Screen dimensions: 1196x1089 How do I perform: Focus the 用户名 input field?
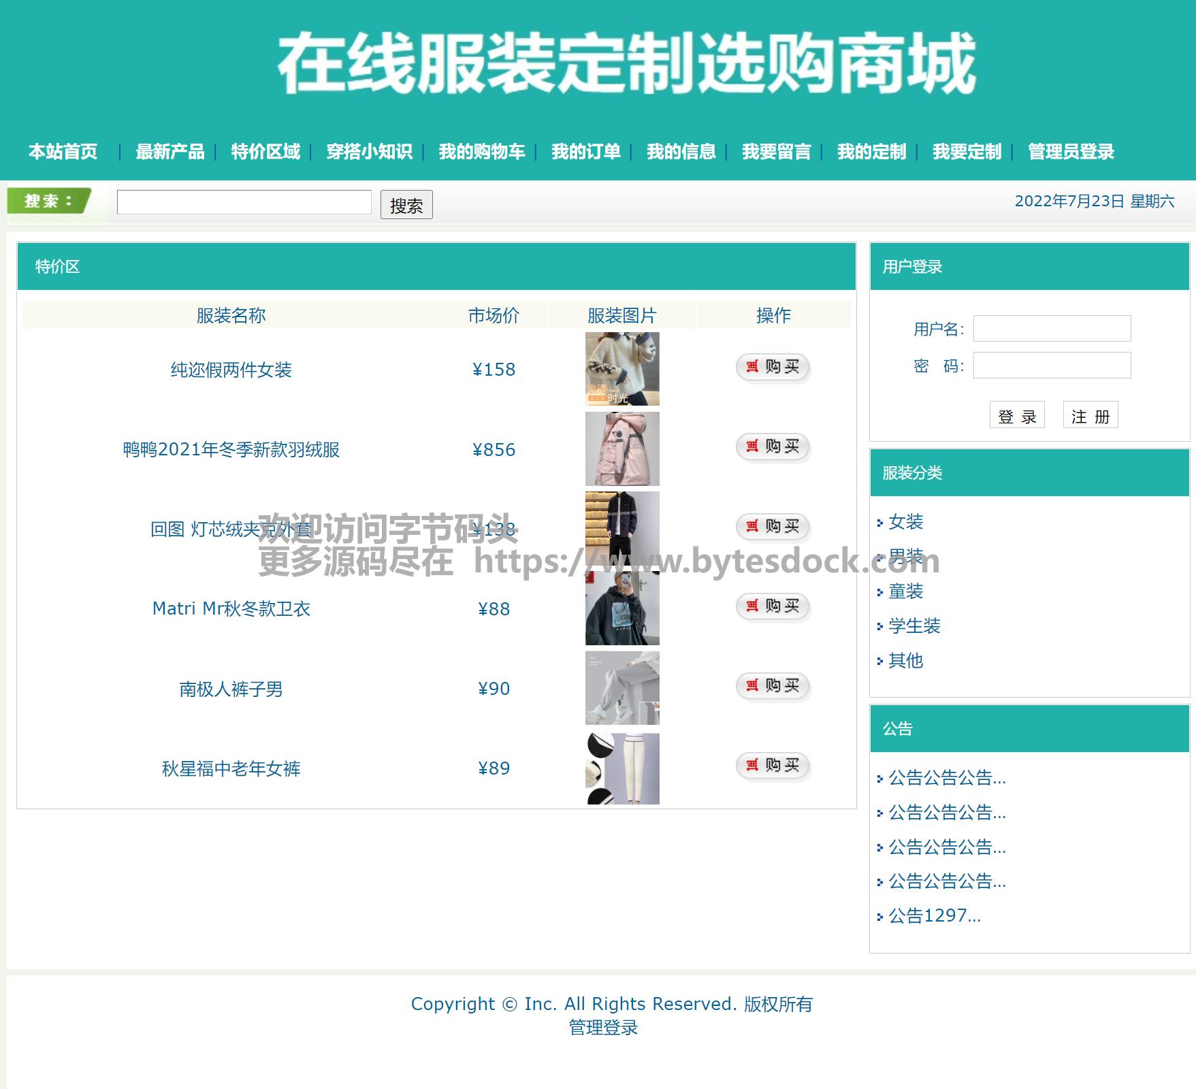click(1052, 329)
